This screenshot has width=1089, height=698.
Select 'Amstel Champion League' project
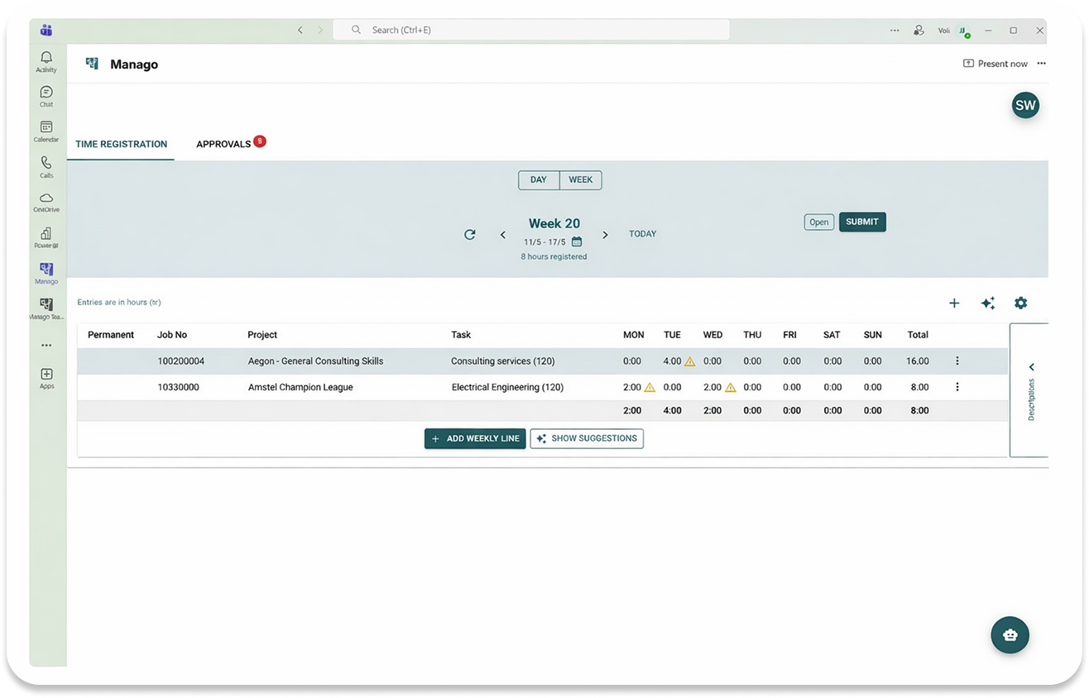300,387
